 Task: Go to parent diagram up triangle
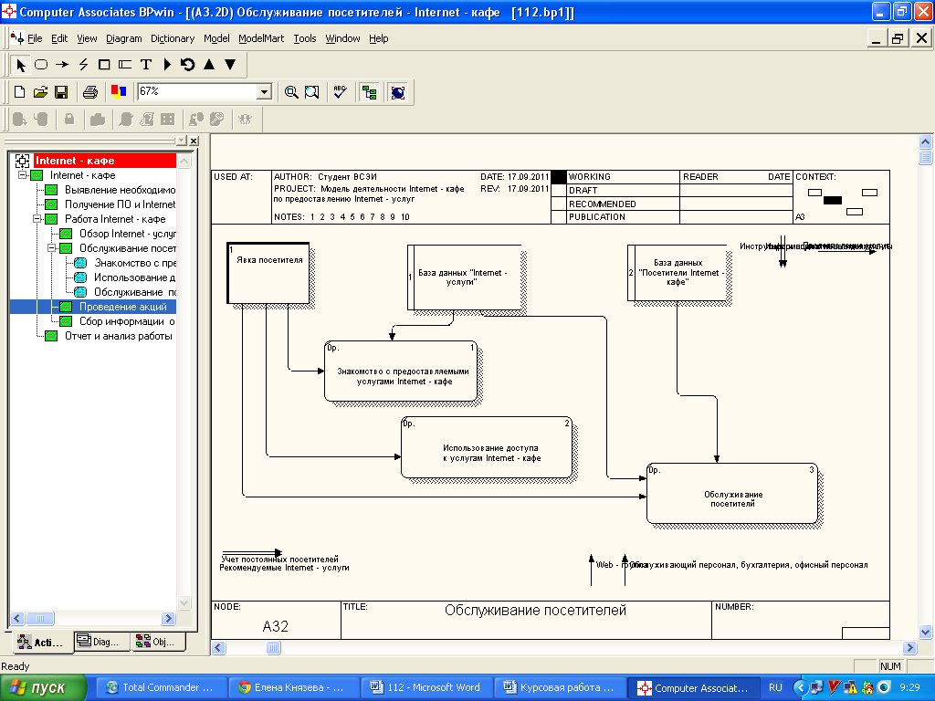(209, 65)
